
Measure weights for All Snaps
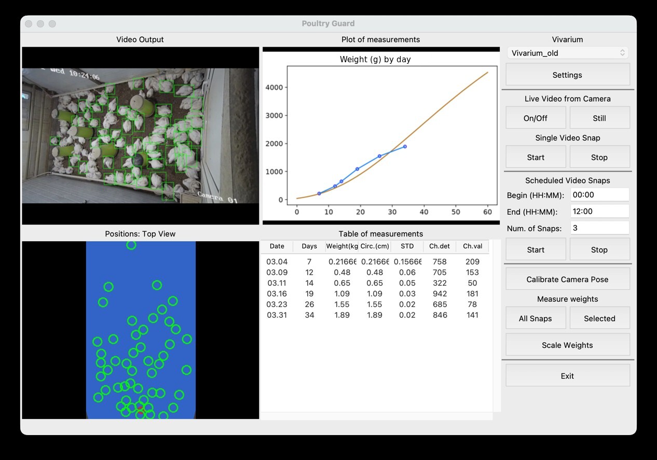tap(536, 318)
